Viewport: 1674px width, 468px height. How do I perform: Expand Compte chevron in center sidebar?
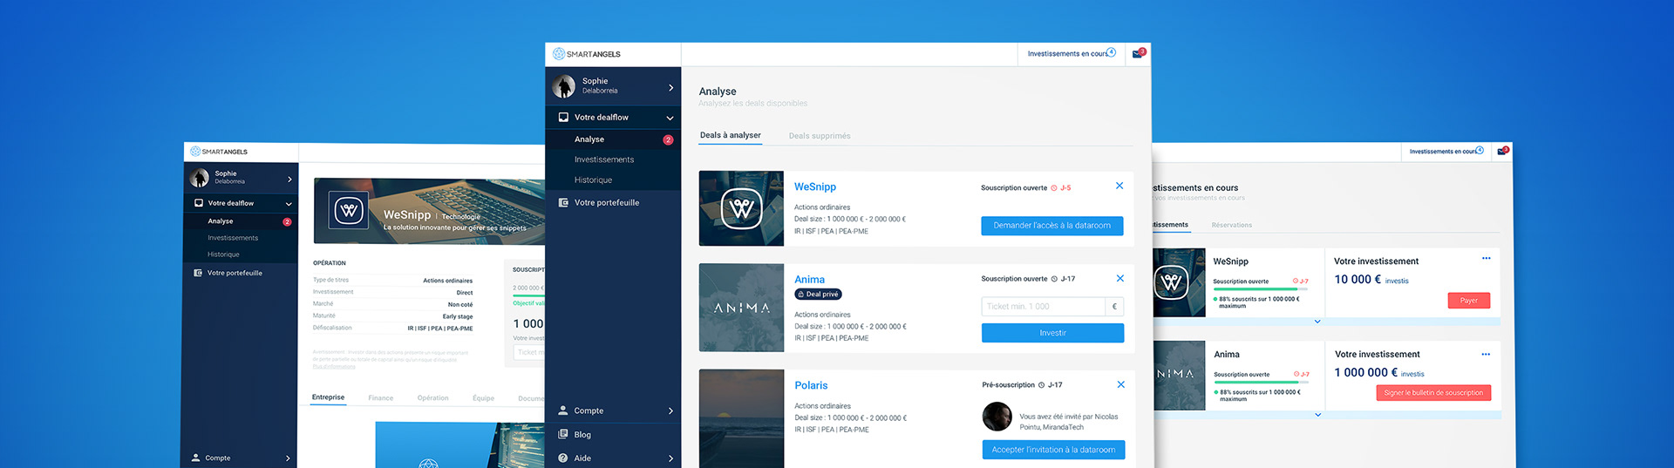pyautogui.click(x=670, y=410)
